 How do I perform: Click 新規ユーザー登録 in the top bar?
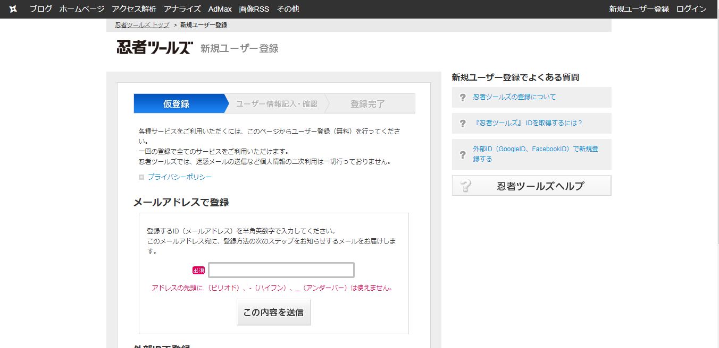tap(639, 9)
